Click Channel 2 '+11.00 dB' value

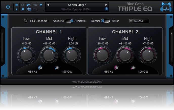click(x=125, y=43)
